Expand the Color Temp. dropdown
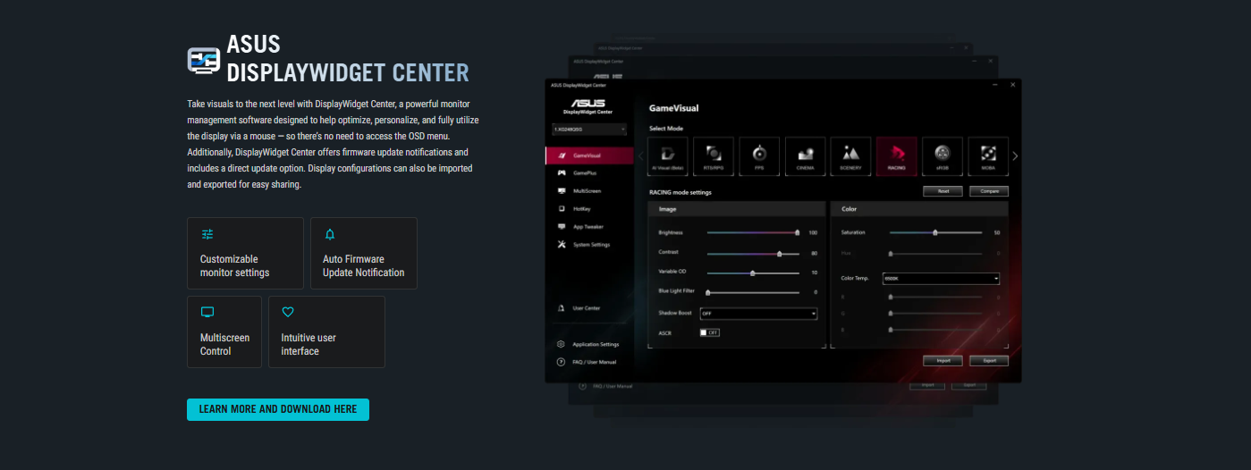The image size is (1251, 470). 941,279
